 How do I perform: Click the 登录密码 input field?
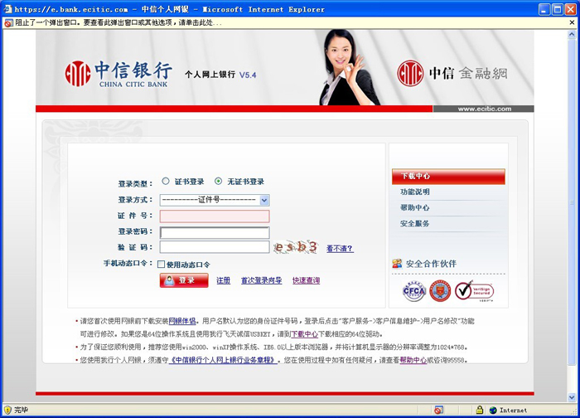pyautogui.click(x=215, y=232)
